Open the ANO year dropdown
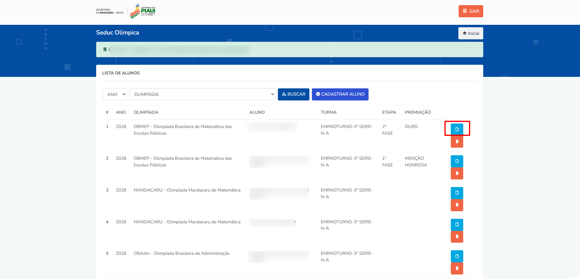 (x=114, y=94)
